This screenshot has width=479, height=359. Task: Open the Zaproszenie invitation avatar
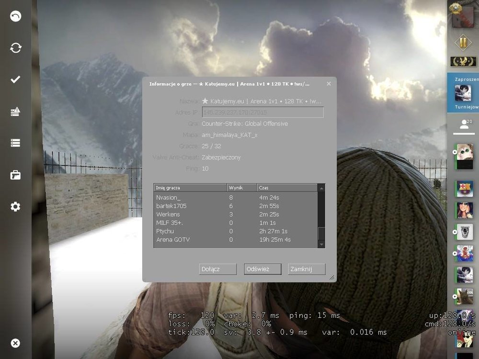tap(463, 93)
